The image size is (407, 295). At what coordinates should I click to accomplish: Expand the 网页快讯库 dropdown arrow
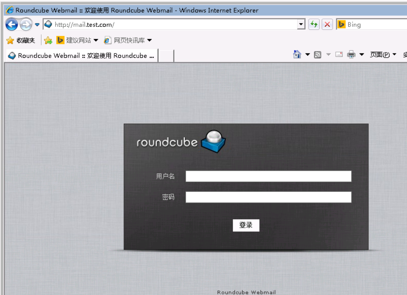tap(149, 40)
